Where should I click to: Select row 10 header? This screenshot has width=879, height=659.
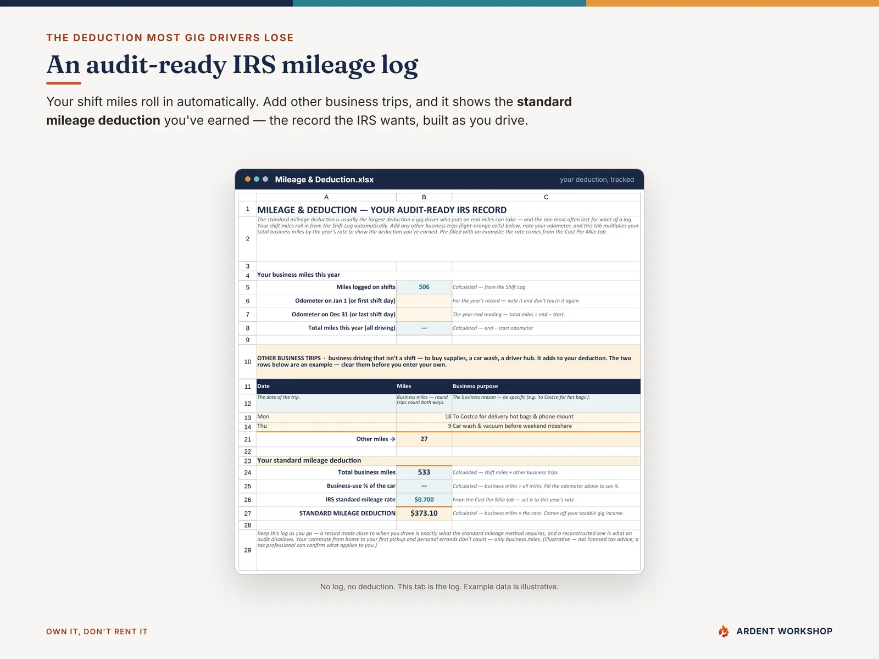click(x=248, y=361)
